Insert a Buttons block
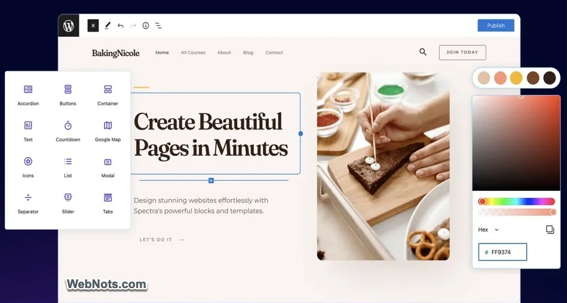The height and width of the screenshot is (303, 567). pos(68,95)
